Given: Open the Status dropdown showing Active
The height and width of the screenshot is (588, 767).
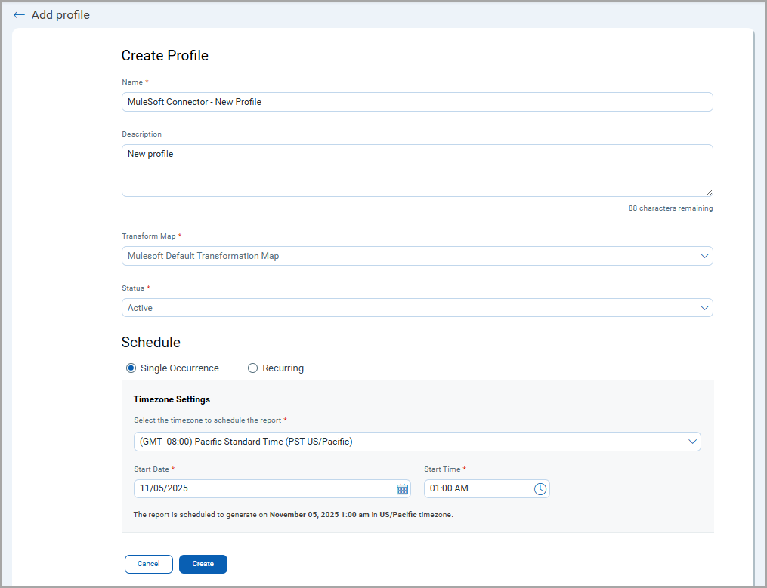Looking at the screenshot, I should (416, 308).
